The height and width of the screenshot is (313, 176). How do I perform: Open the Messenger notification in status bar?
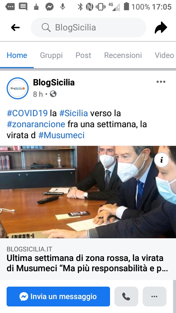pyautogui.click(x=49, y=7)
